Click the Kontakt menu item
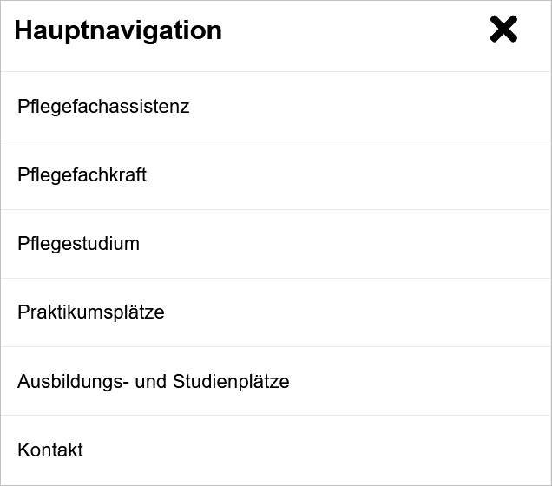Image resolution: width=552 pixels, height=486 pixels. (x=50, y=450)
